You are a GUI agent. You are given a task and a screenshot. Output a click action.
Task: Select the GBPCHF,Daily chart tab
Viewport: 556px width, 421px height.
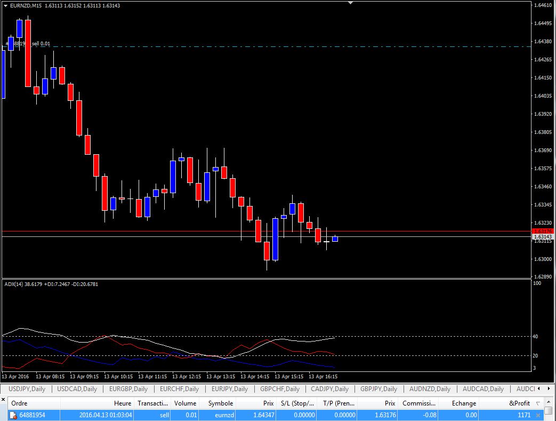(x=280, y=389)
